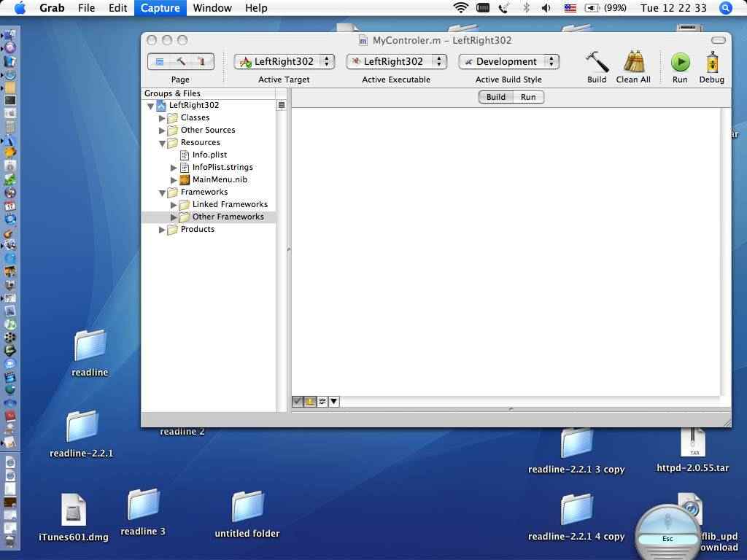747x560 pixels.
Task: Switch to the Run tab
Action: click(x=528, y=97)
